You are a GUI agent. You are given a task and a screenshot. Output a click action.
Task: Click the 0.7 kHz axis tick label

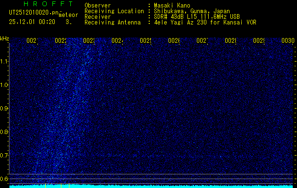coord(4,156)
